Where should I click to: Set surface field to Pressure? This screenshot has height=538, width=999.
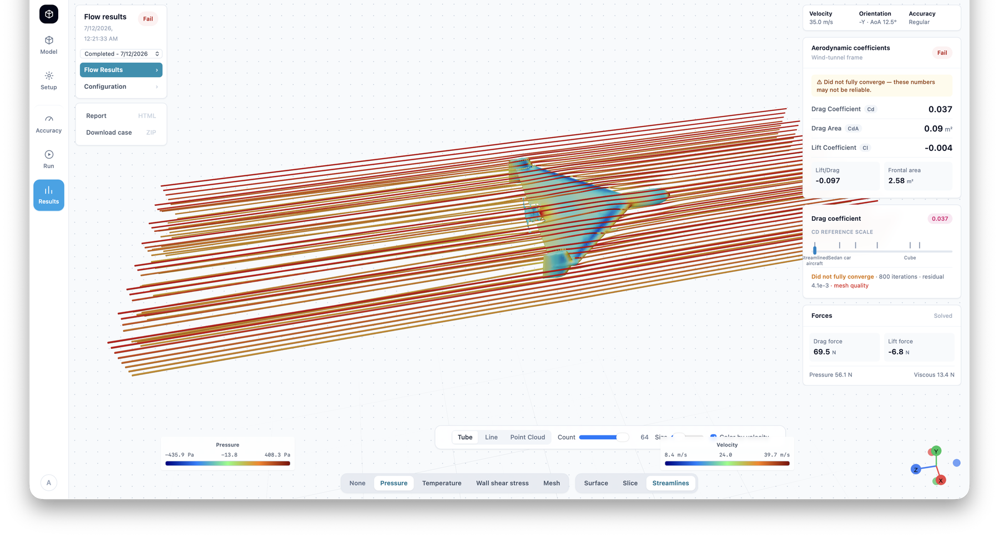click(x=393, y=483)
